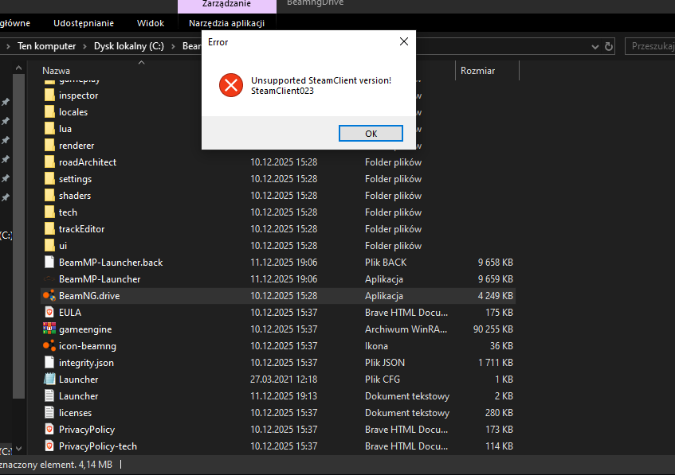Image resolution: width=675 pixels, height=475 pixels.
Task: Select Launcher text document icon
Action: (49, 396)
